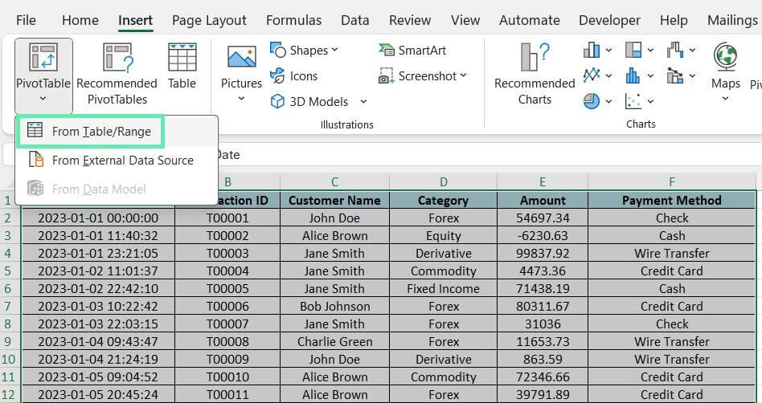This screenshot has height=403, width=762.
Task: Open the Automate tab
Action: coord(529,20)
